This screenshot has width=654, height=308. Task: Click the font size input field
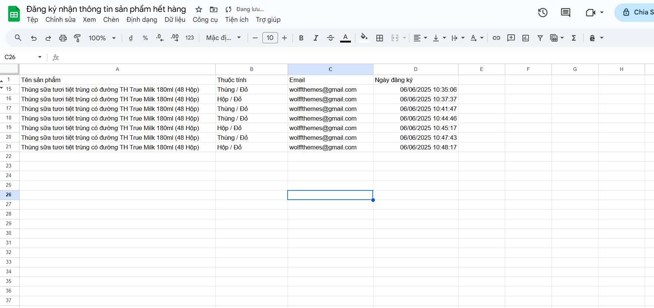270,38
